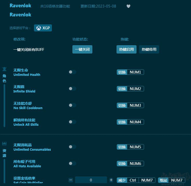Decrease coin multiplier with minus button
This screenshot has height=186, width=191.
point(71,180)
